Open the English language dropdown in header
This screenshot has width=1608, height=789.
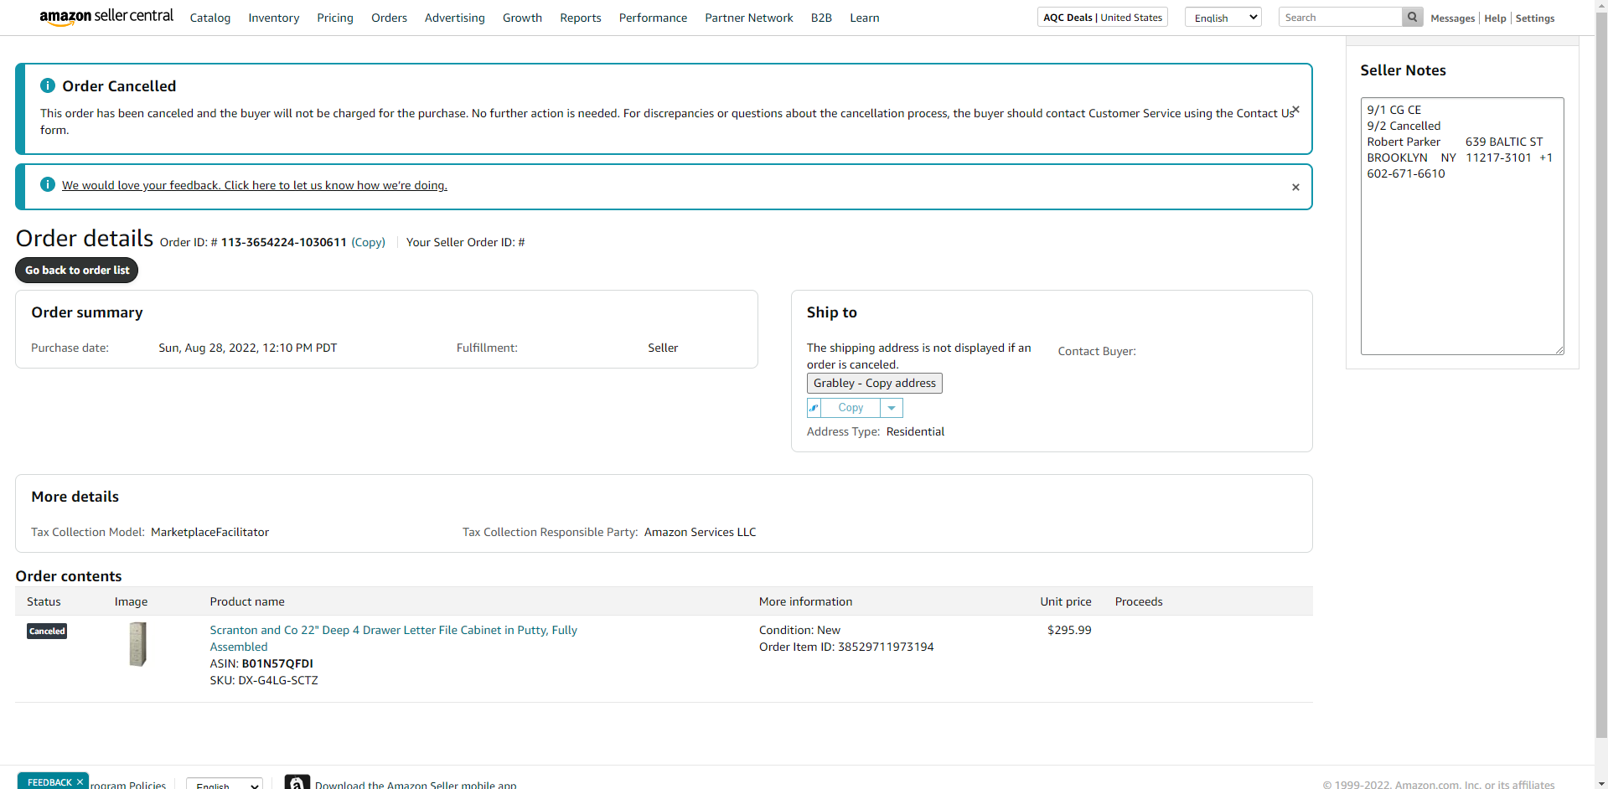coord(1223,18)
